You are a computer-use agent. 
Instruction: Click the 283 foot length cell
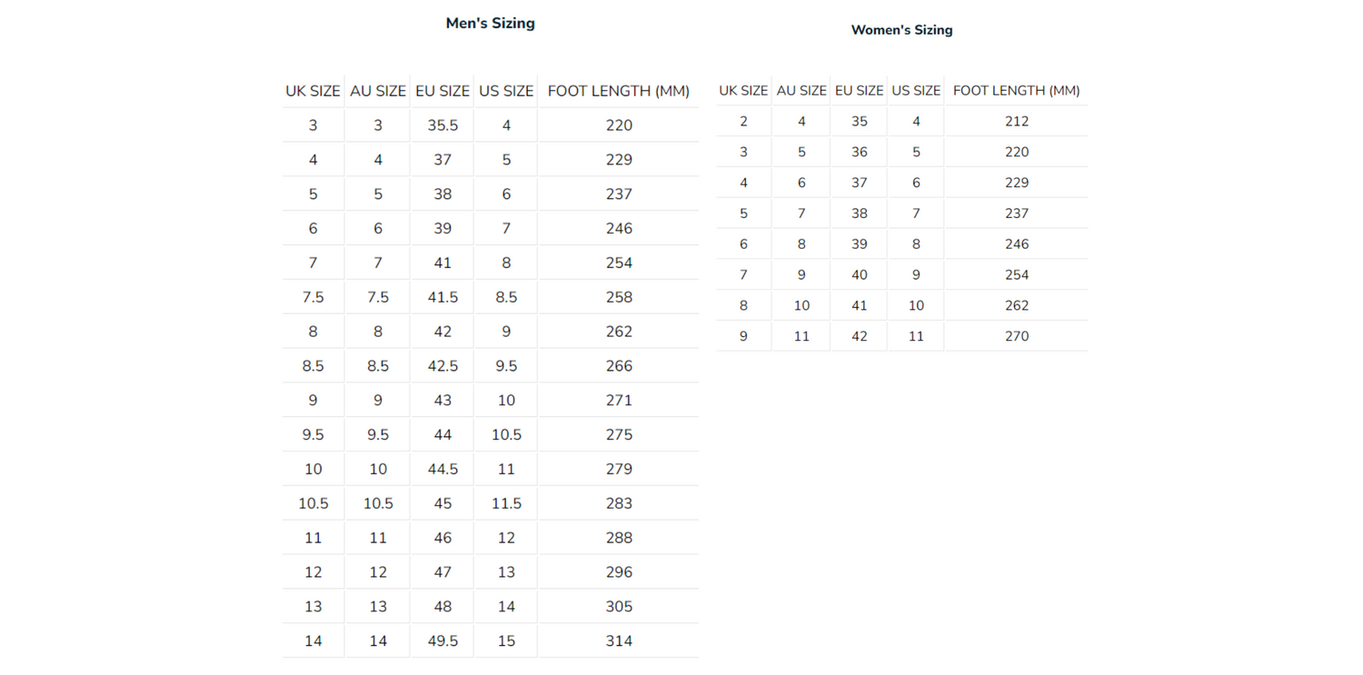tap(619, 504)
